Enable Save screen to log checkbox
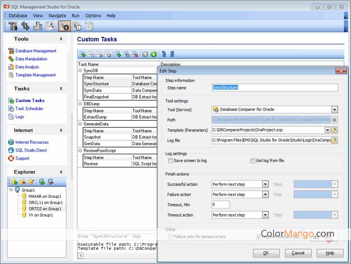Image resolution: width=351 pixels, height=264 pixels. coord(171,161)
